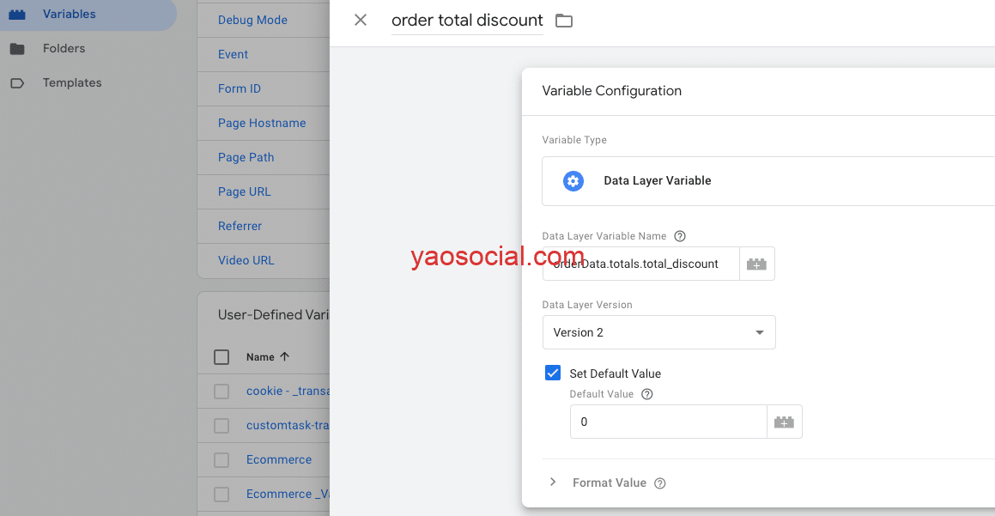Click variable picker beside Default Value field
This screenshot has width=995, height=516.
pyautogui.click(x=784, y=422)
